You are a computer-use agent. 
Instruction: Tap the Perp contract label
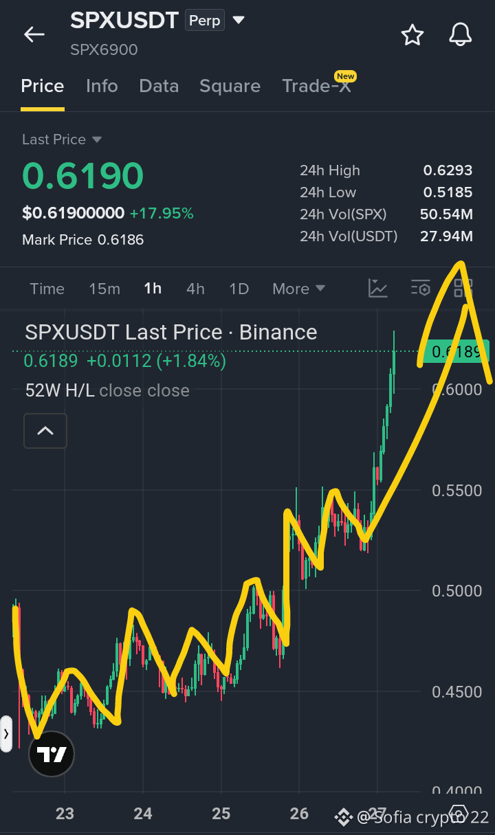[205, 21]
